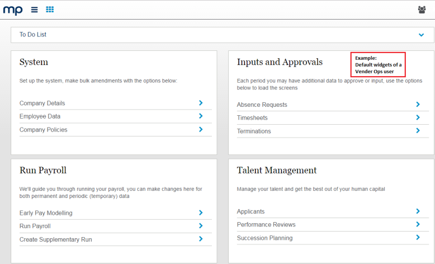Open Applicants in Talent Management
Screen dimensions: 435x264
coord(250,211)
